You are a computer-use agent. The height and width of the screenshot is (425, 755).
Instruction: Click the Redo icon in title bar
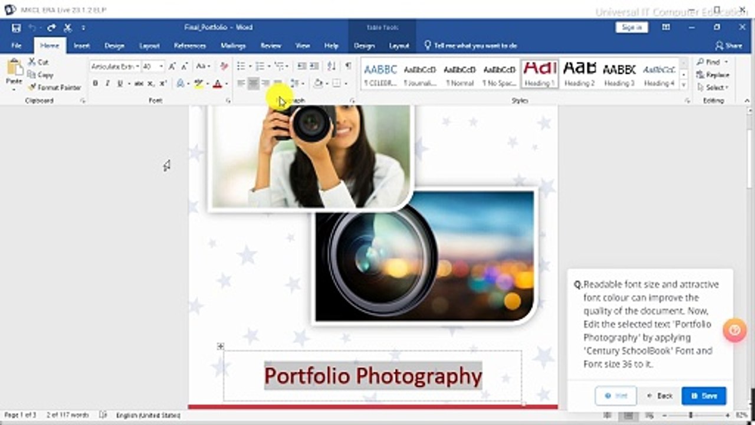[52, 28]
